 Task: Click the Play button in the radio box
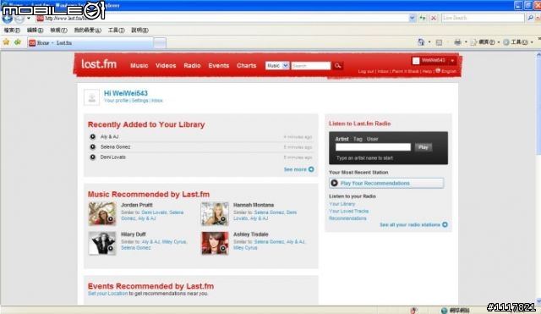[x=424, y=147]
